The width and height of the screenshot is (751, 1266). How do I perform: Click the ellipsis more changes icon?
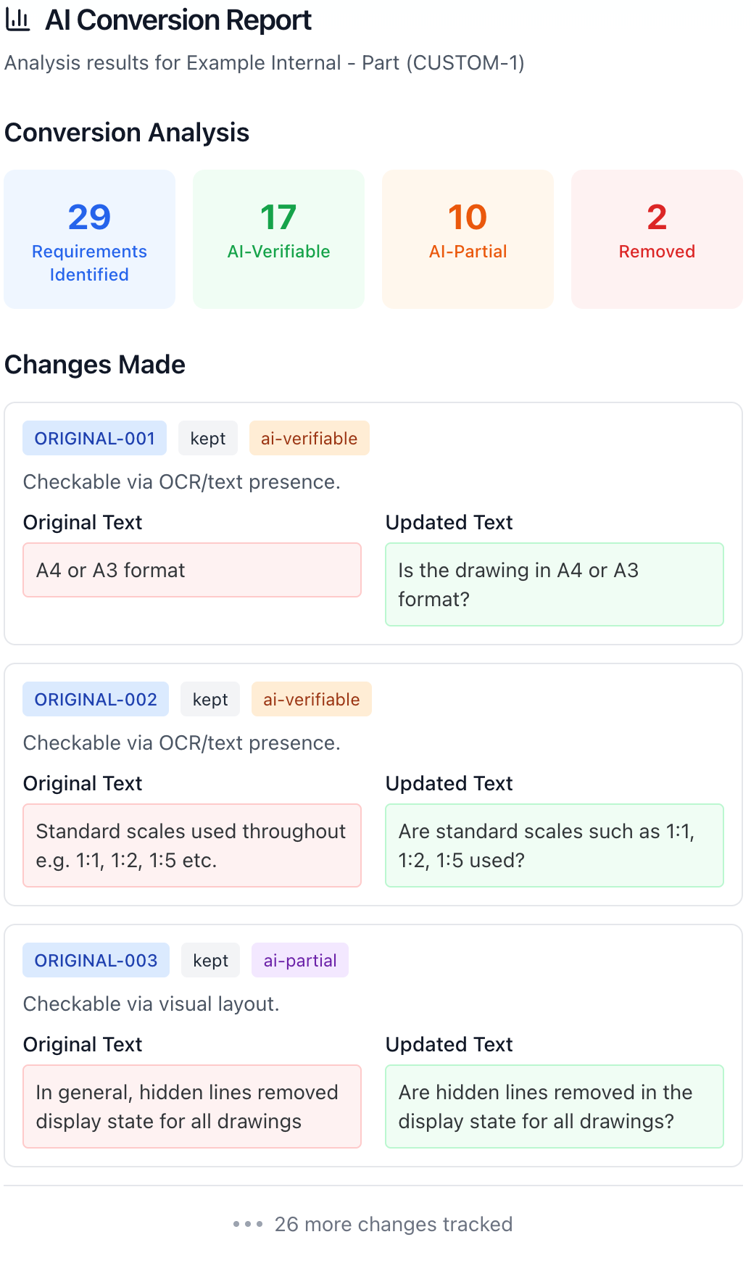[x=247, y=1224]
